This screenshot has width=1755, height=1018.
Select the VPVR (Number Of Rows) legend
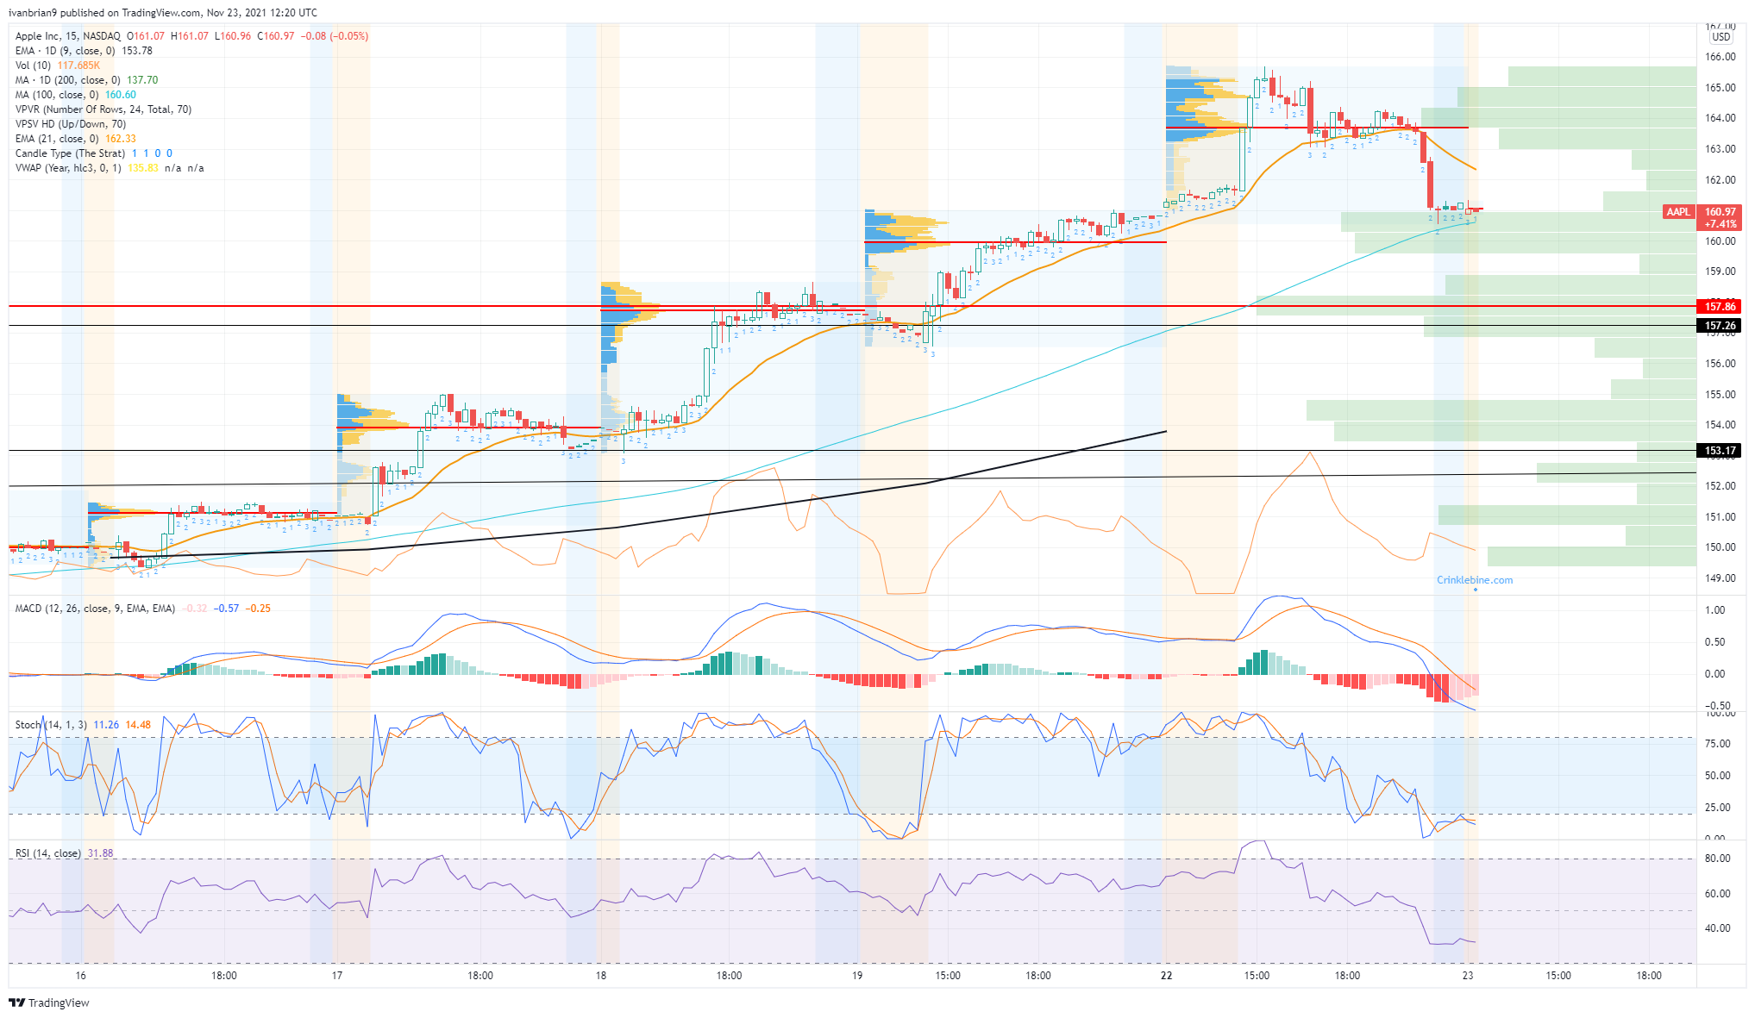tap(103, 109)
